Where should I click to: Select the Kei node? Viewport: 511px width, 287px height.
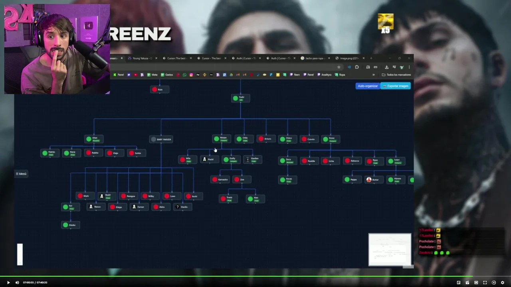[x=70, y=207]
